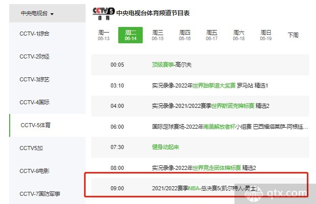316x204 pixels.
Task: Click the 09:00 time entry
Action: (117, 189)
